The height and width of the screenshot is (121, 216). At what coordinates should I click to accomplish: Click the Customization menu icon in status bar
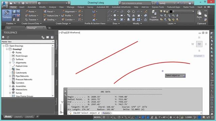coord(212,117)
